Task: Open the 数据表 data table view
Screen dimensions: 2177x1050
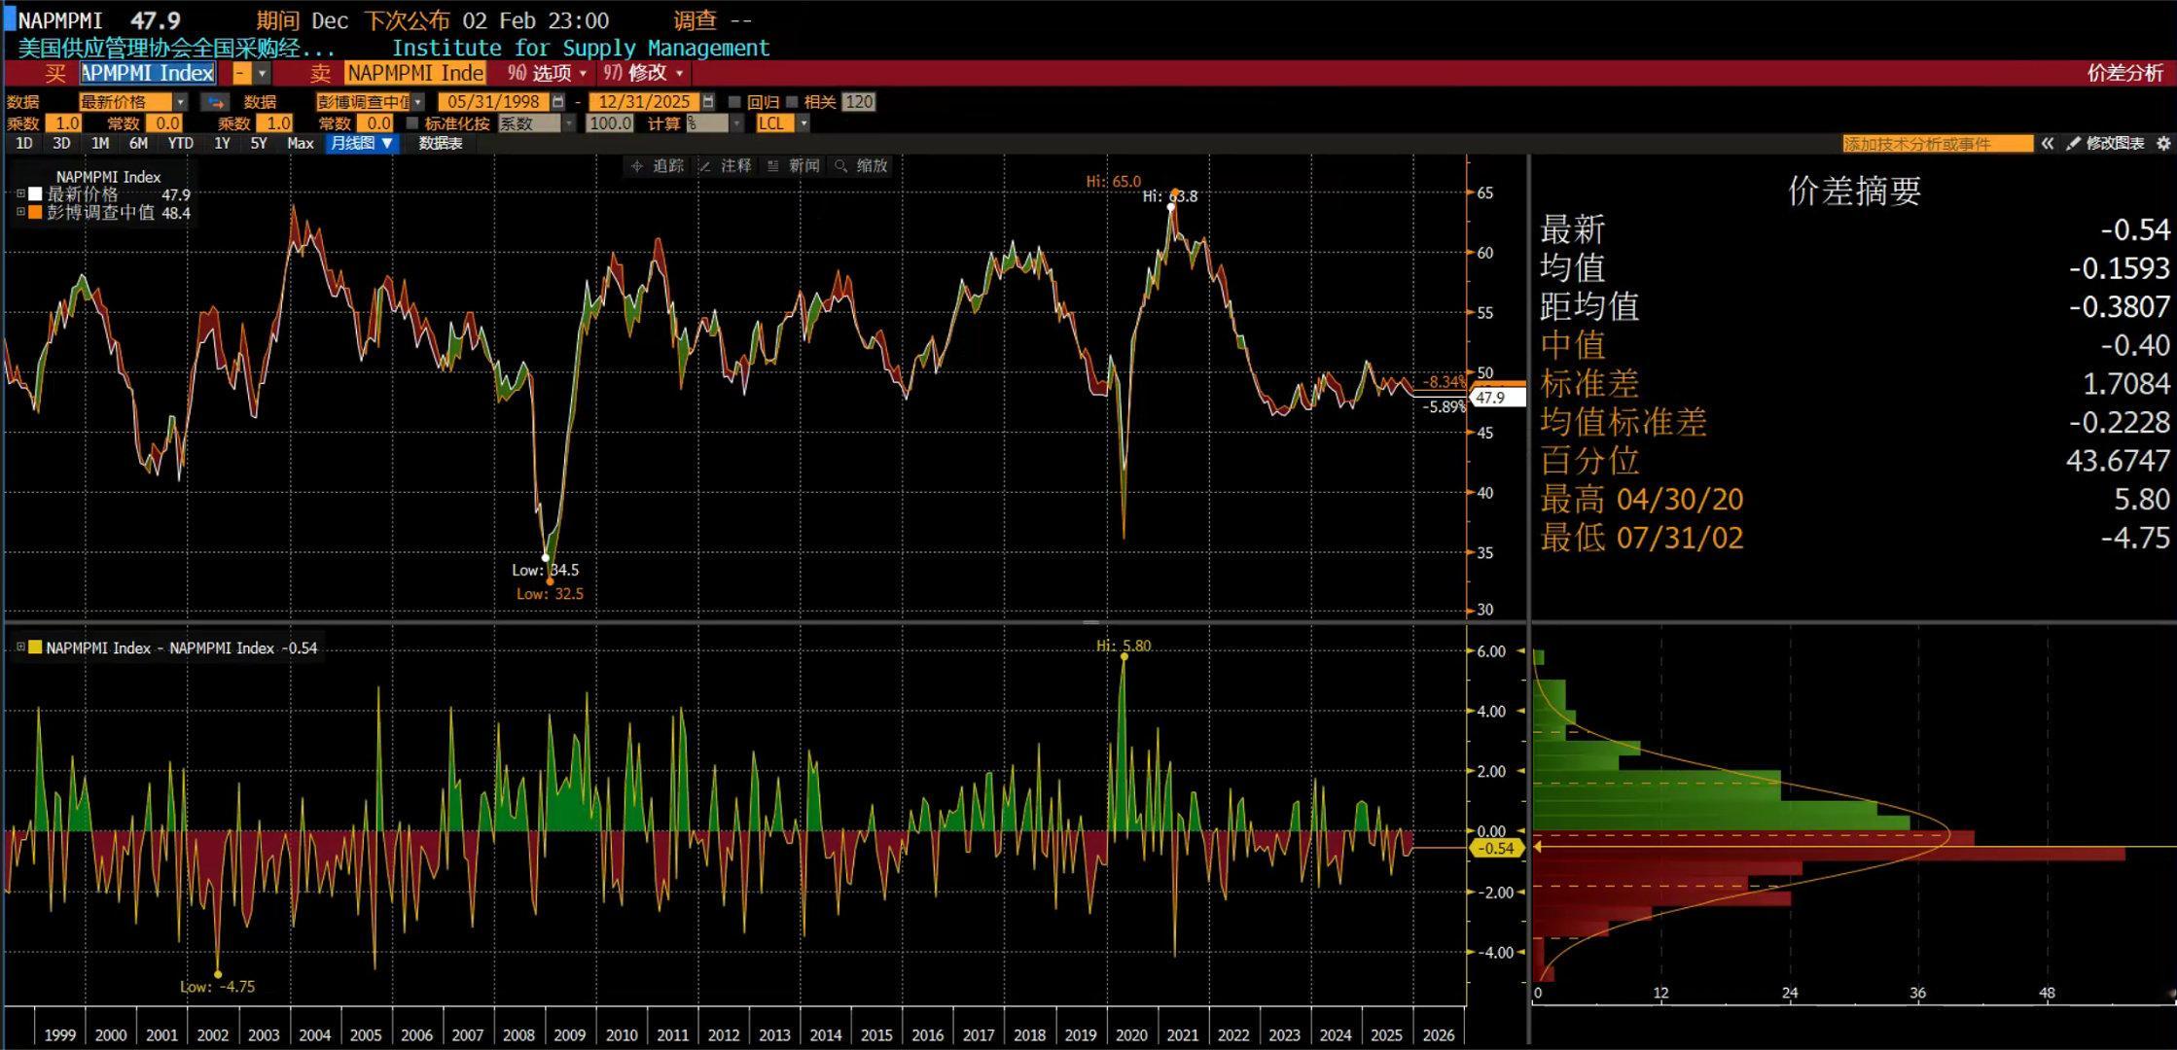Action: point(440,143)
